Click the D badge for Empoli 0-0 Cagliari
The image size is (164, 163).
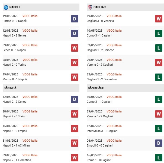coord(159,143)
